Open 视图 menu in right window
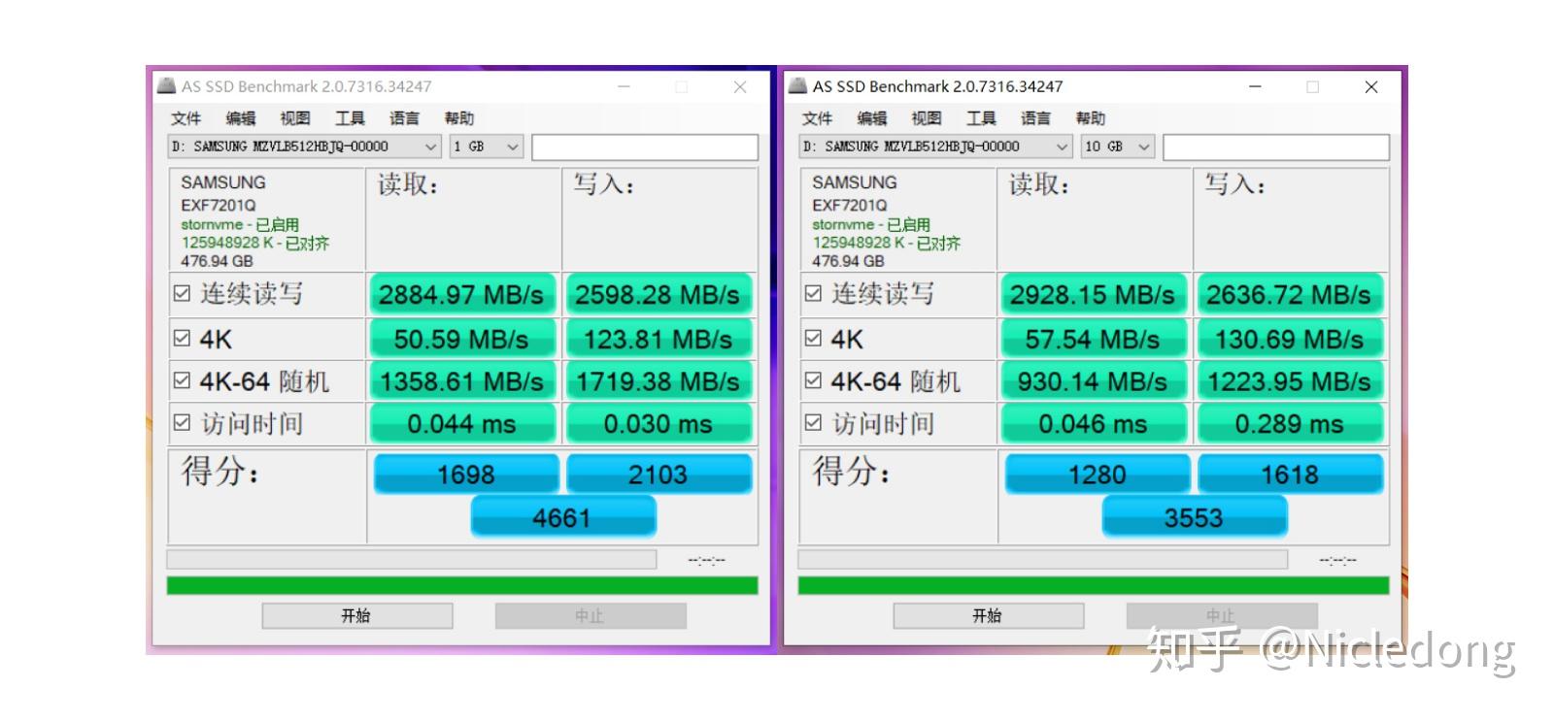 (927, 118)
